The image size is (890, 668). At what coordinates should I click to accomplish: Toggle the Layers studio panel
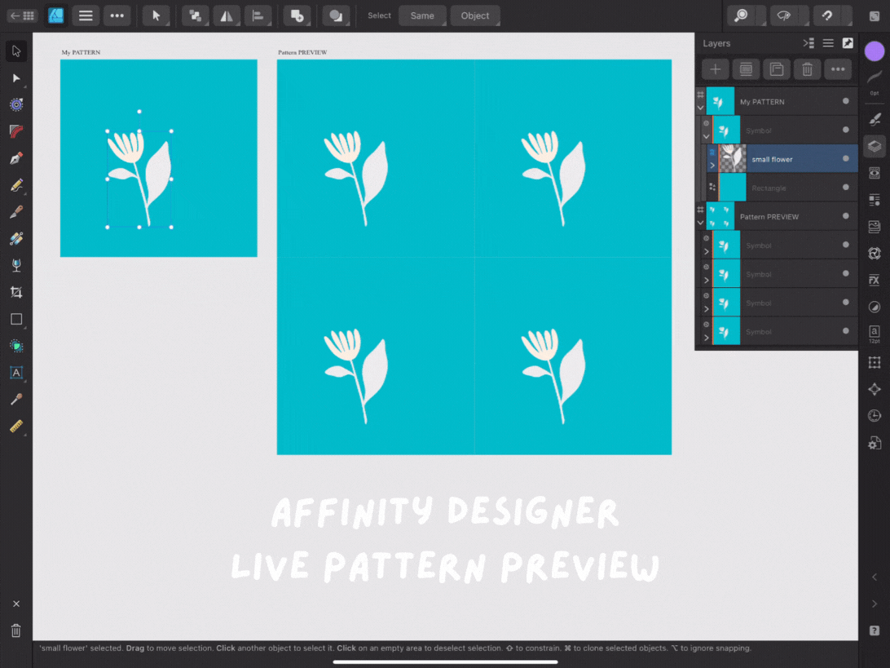875,146
